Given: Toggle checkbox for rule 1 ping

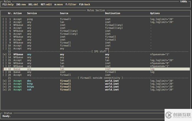Looking at the screenshot, I should [4, 19].
